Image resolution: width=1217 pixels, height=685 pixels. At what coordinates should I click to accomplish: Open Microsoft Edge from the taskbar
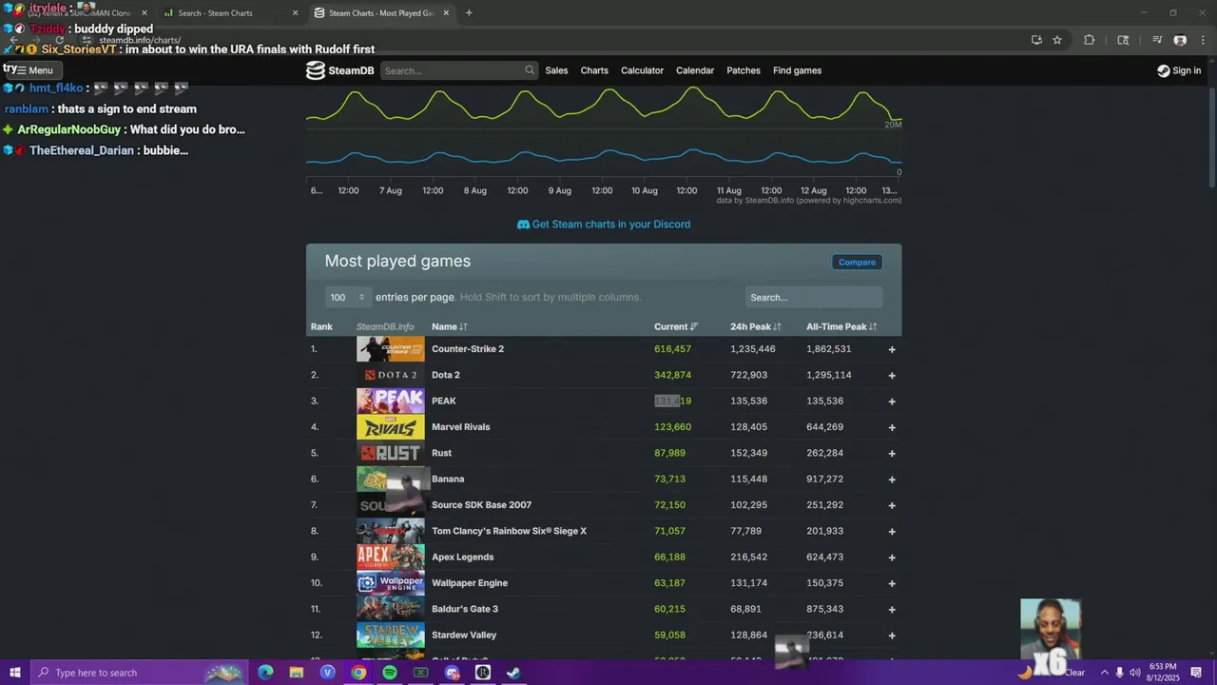pos(265,673)
